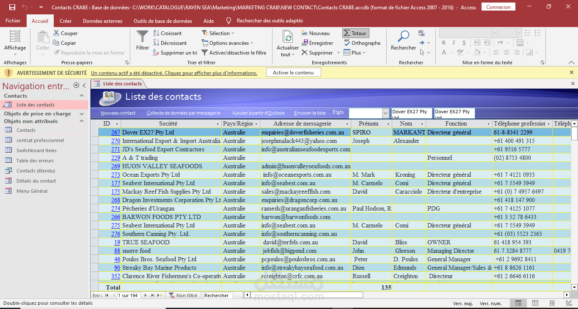Click Supprimer un tri icon

tap(156, 53)
